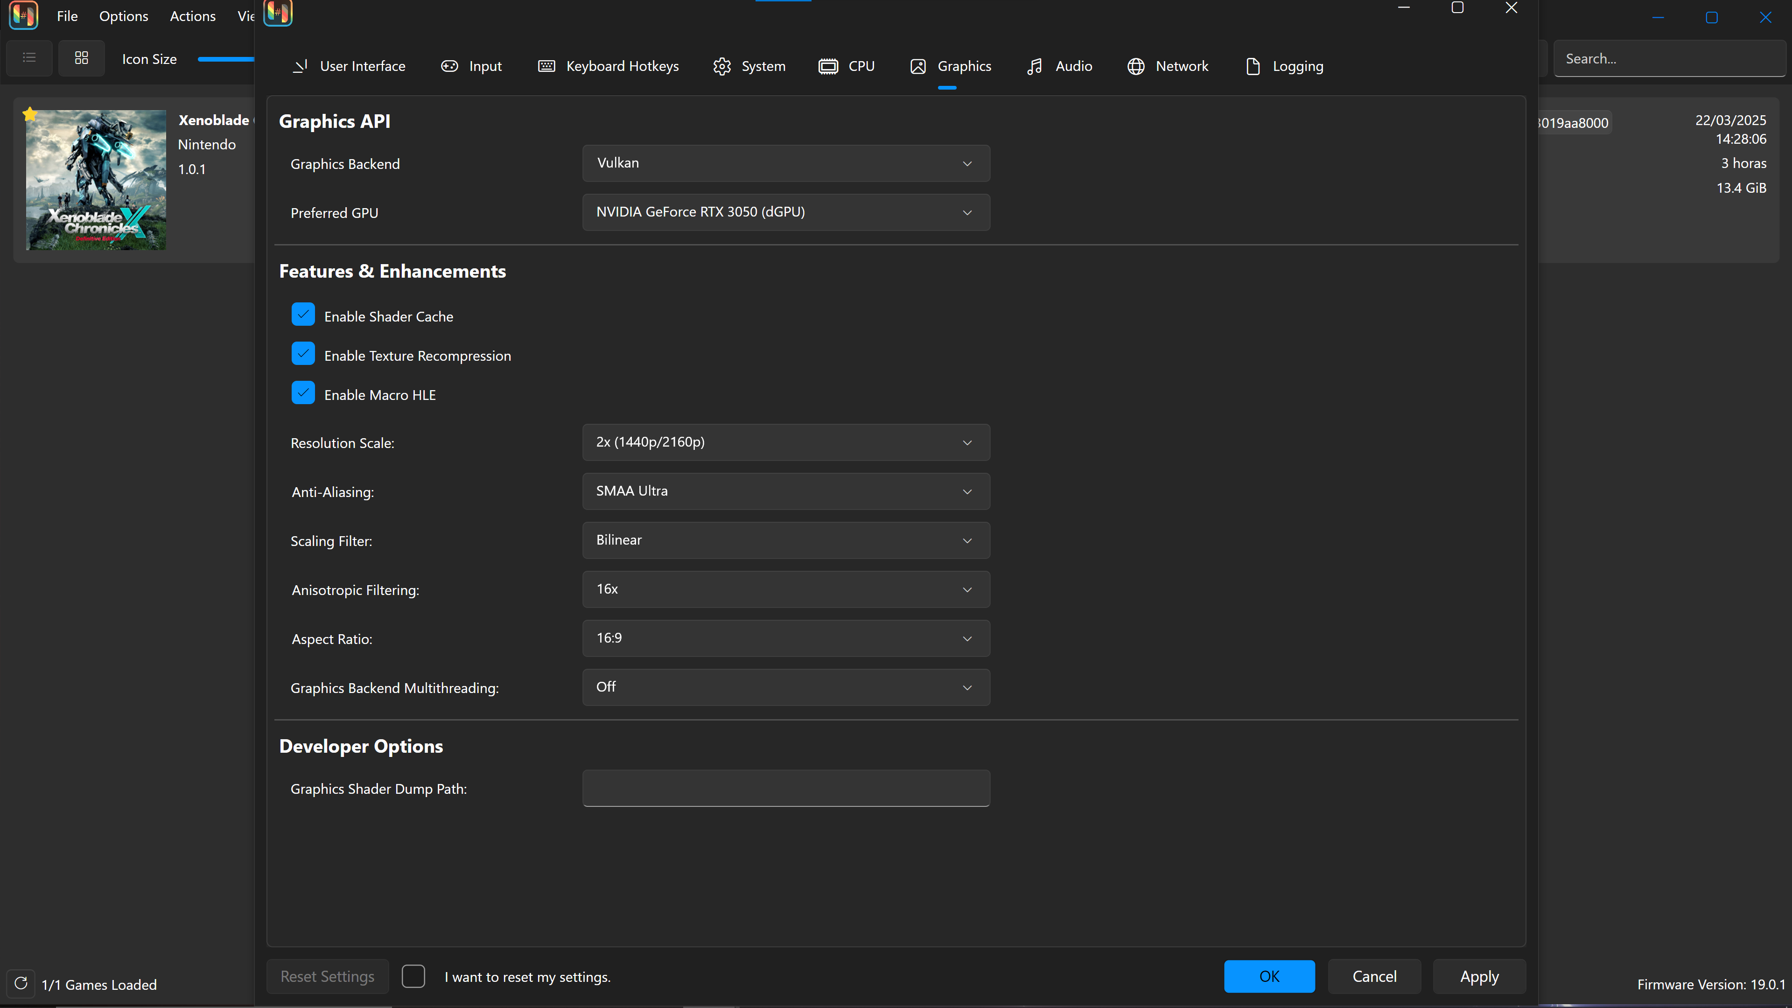Open the Resolution Scale dropdown
This screenshot has width=1792, height=1008.
[x=786, y=442]
